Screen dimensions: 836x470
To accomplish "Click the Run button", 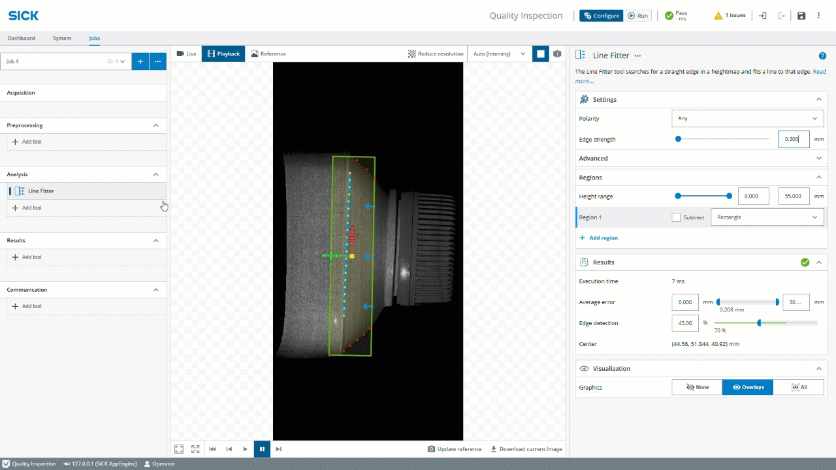I will (x=637, y=16).
